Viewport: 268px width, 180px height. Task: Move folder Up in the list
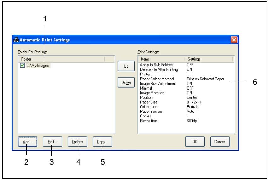126,66
